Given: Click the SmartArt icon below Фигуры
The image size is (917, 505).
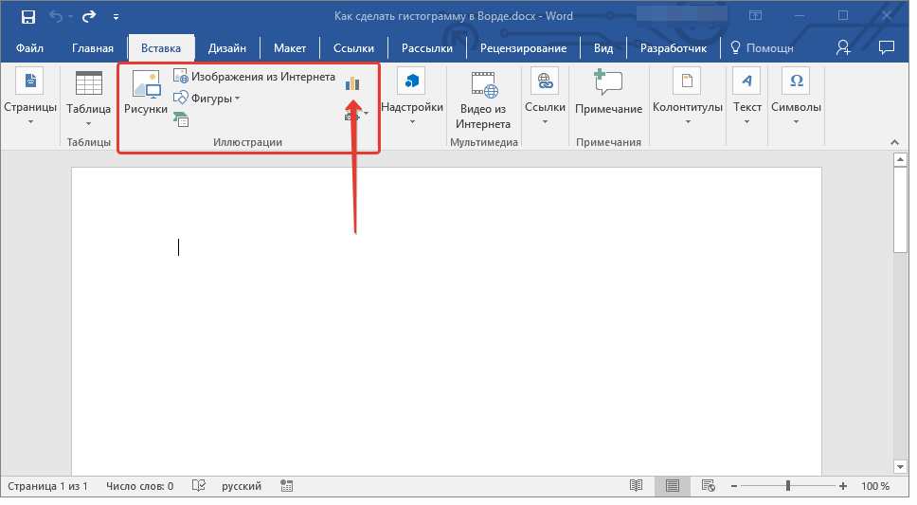Looking at the screenshot, I should [181, 118].
